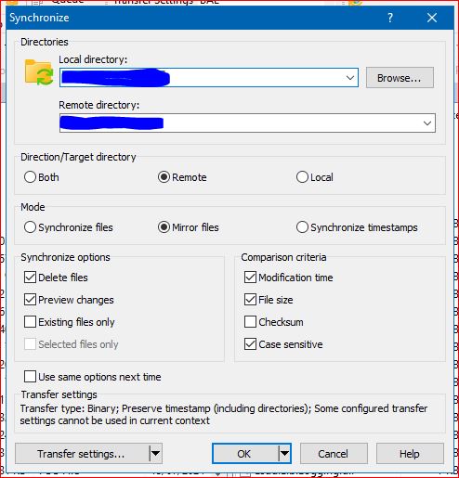Open the Transfer settings dropdown arrow

click(155, 454)
